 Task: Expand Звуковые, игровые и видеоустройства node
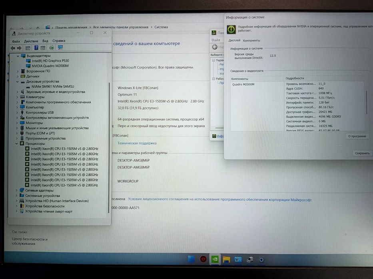17,92
